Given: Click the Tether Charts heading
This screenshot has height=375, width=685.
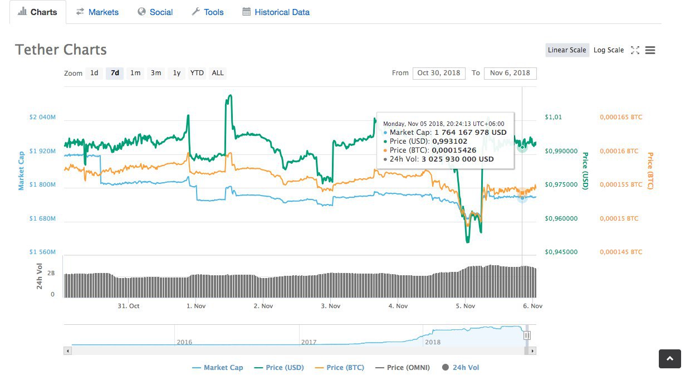Looking at the screenshot, I should [x=61, y=50].
